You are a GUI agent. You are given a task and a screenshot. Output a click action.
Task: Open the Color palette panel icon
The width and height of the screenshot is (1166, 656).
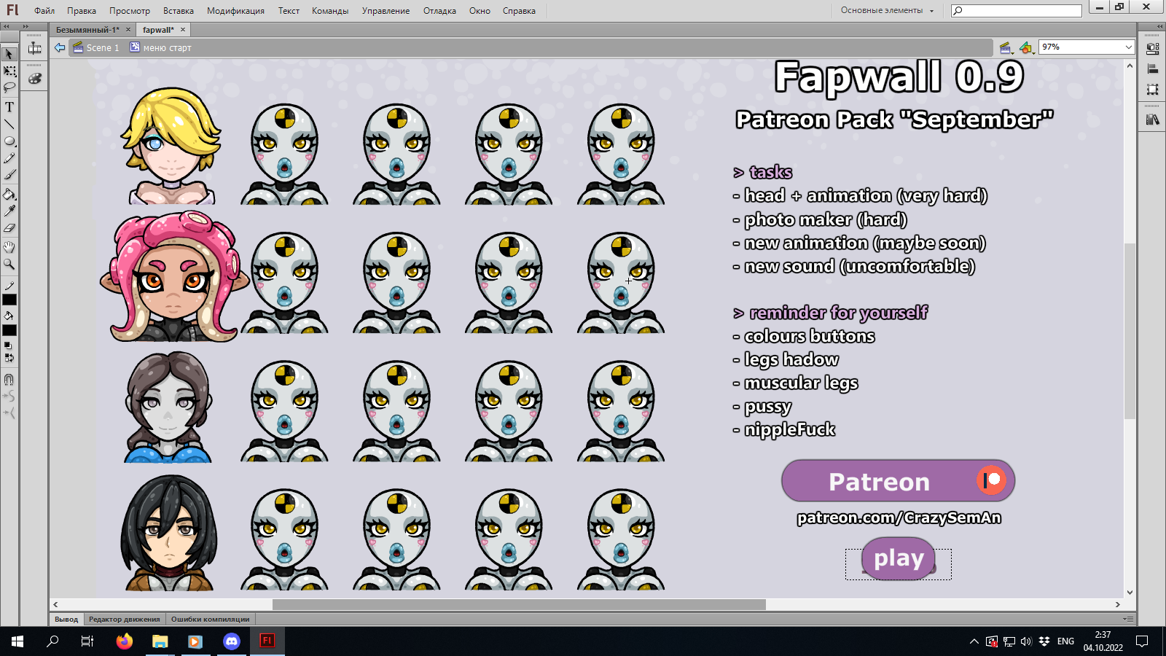click(34, 78)
